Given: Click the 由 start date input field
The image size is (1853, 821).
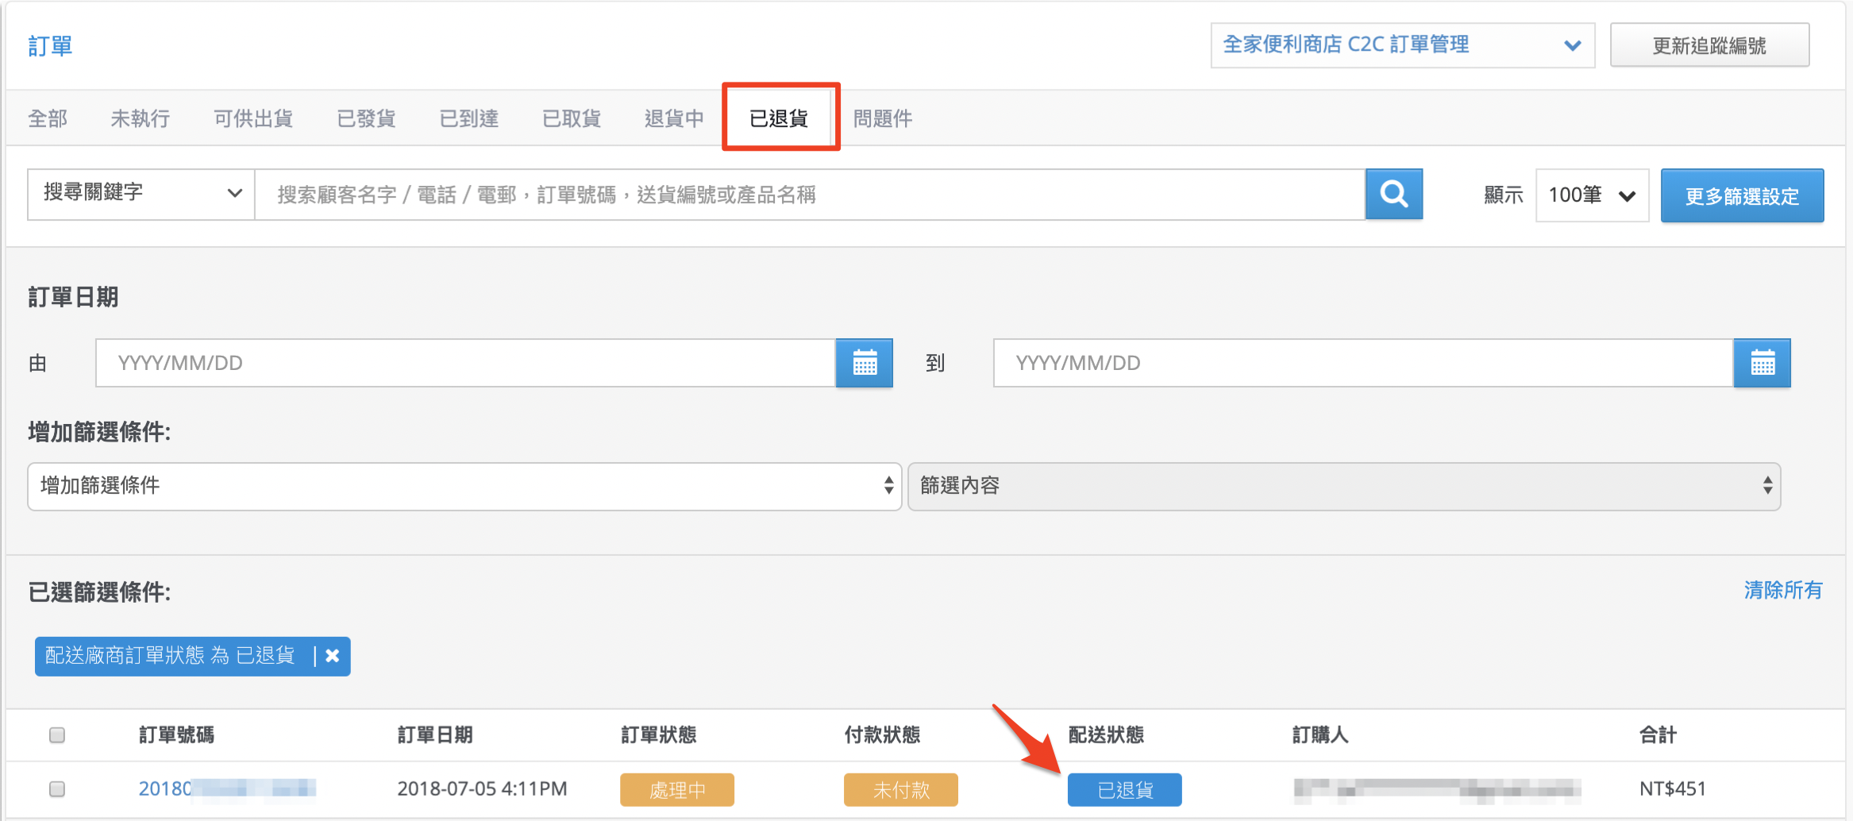Looking at the screenshot, I should (x=465, y=363).
